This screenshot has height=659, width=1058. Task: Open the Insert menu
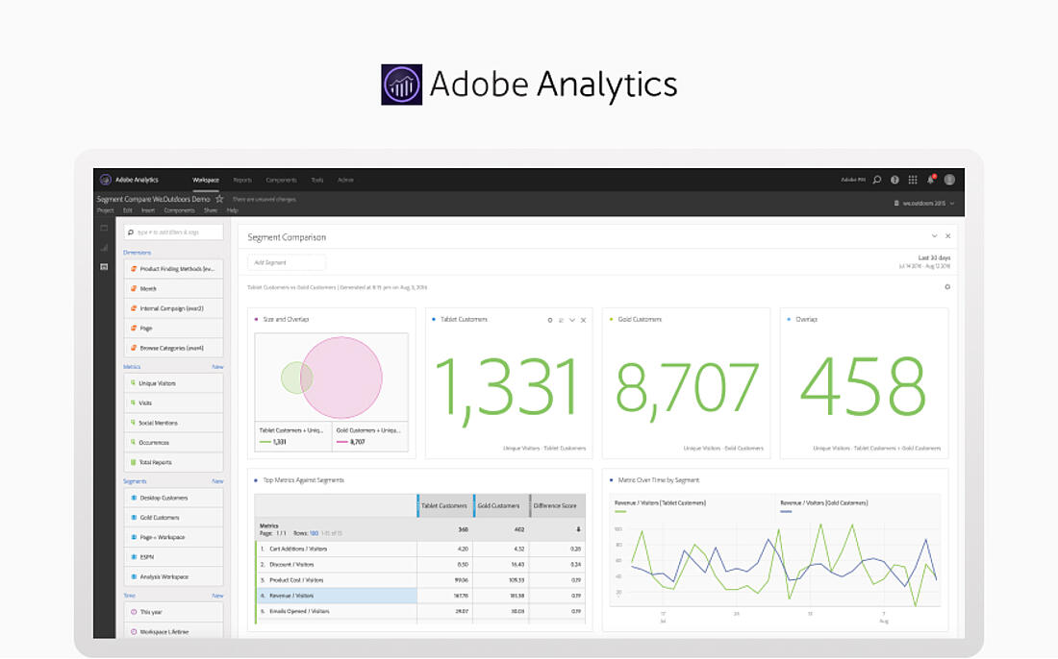point(148,210)
